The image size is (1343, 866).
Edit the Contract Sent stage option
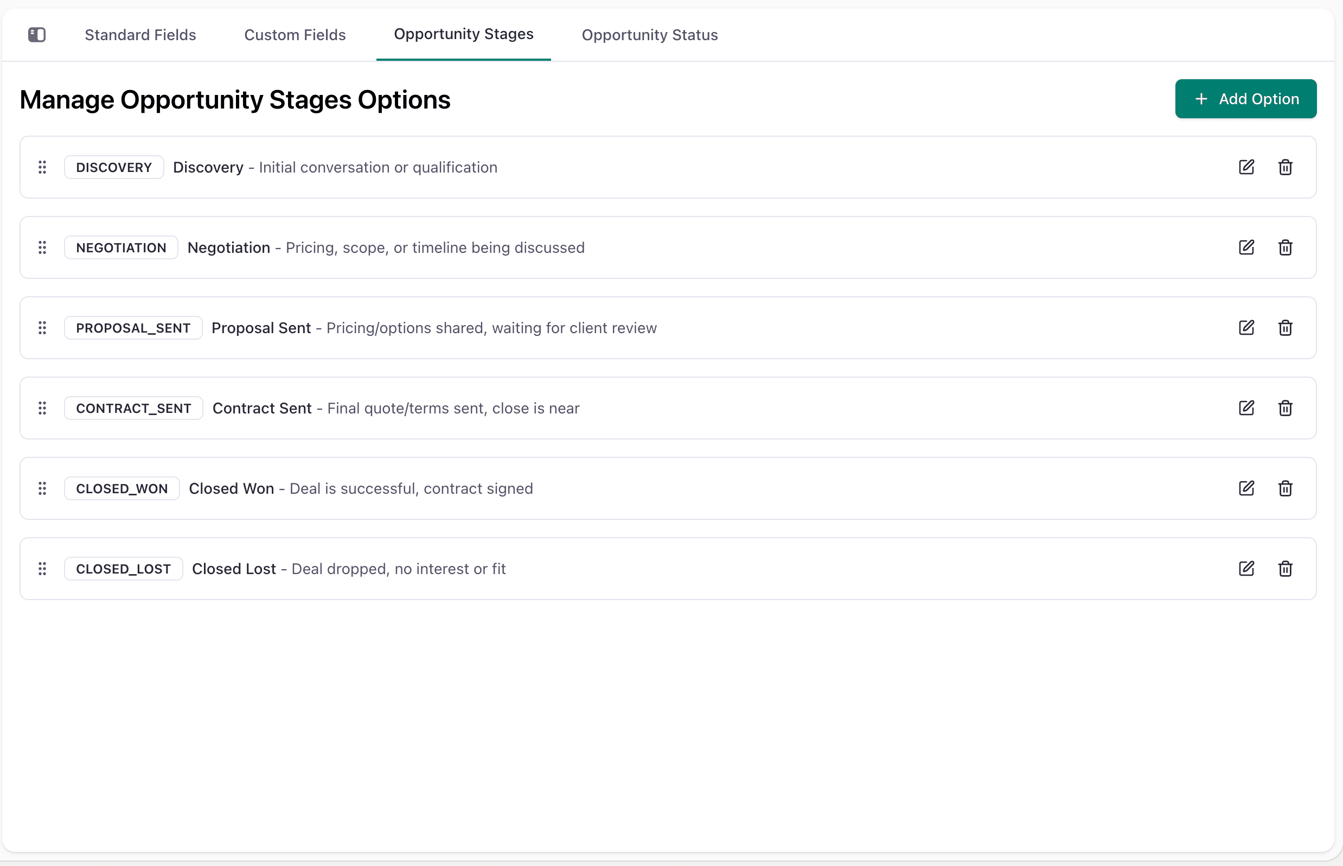click(x=1246, y=408)
